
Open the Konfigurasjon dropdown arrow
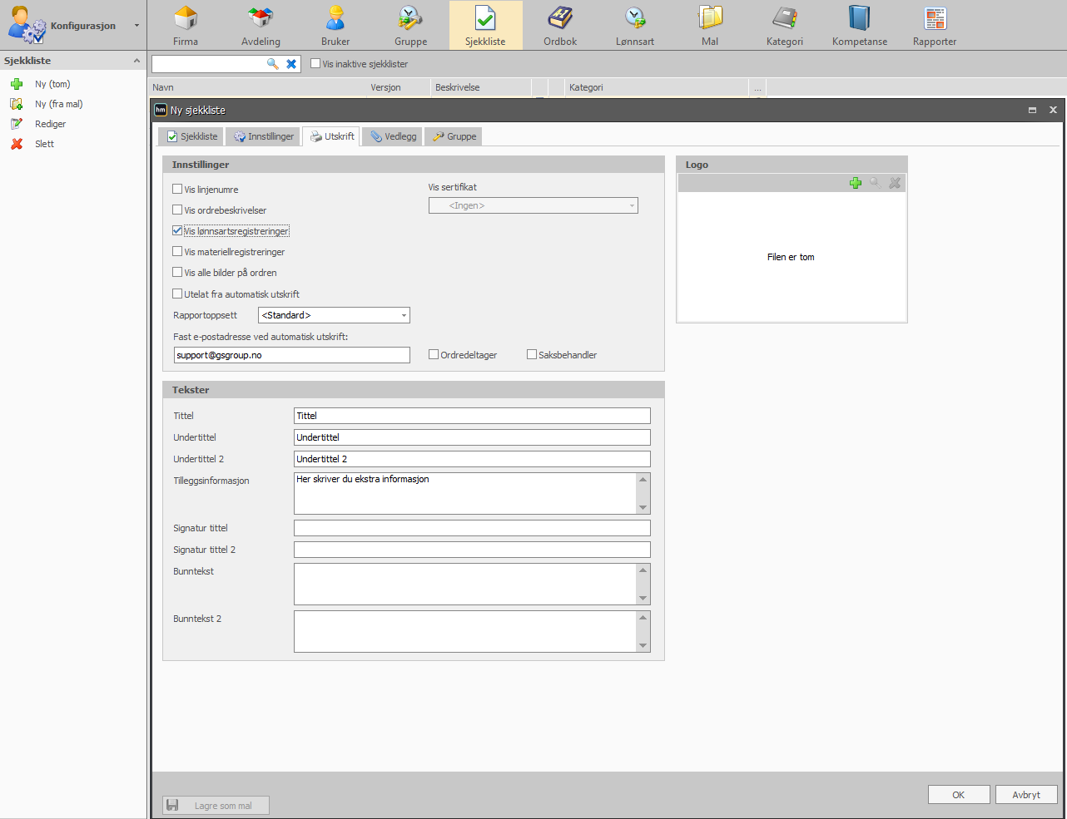tap(137, 26)
